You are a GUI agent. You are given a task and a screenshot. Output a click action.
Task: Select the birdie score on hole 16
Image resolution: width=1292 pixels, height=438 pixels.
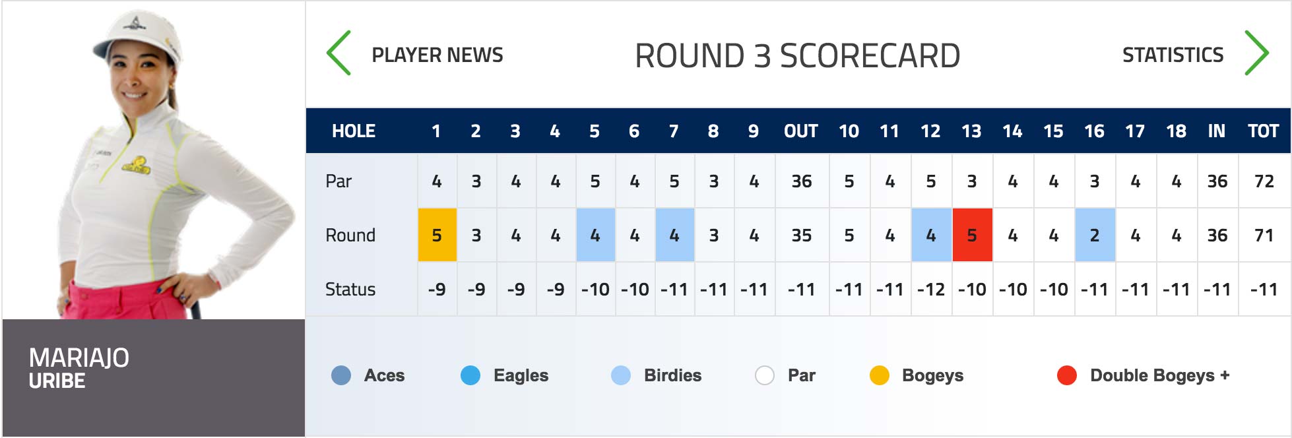pos(1095,235)
